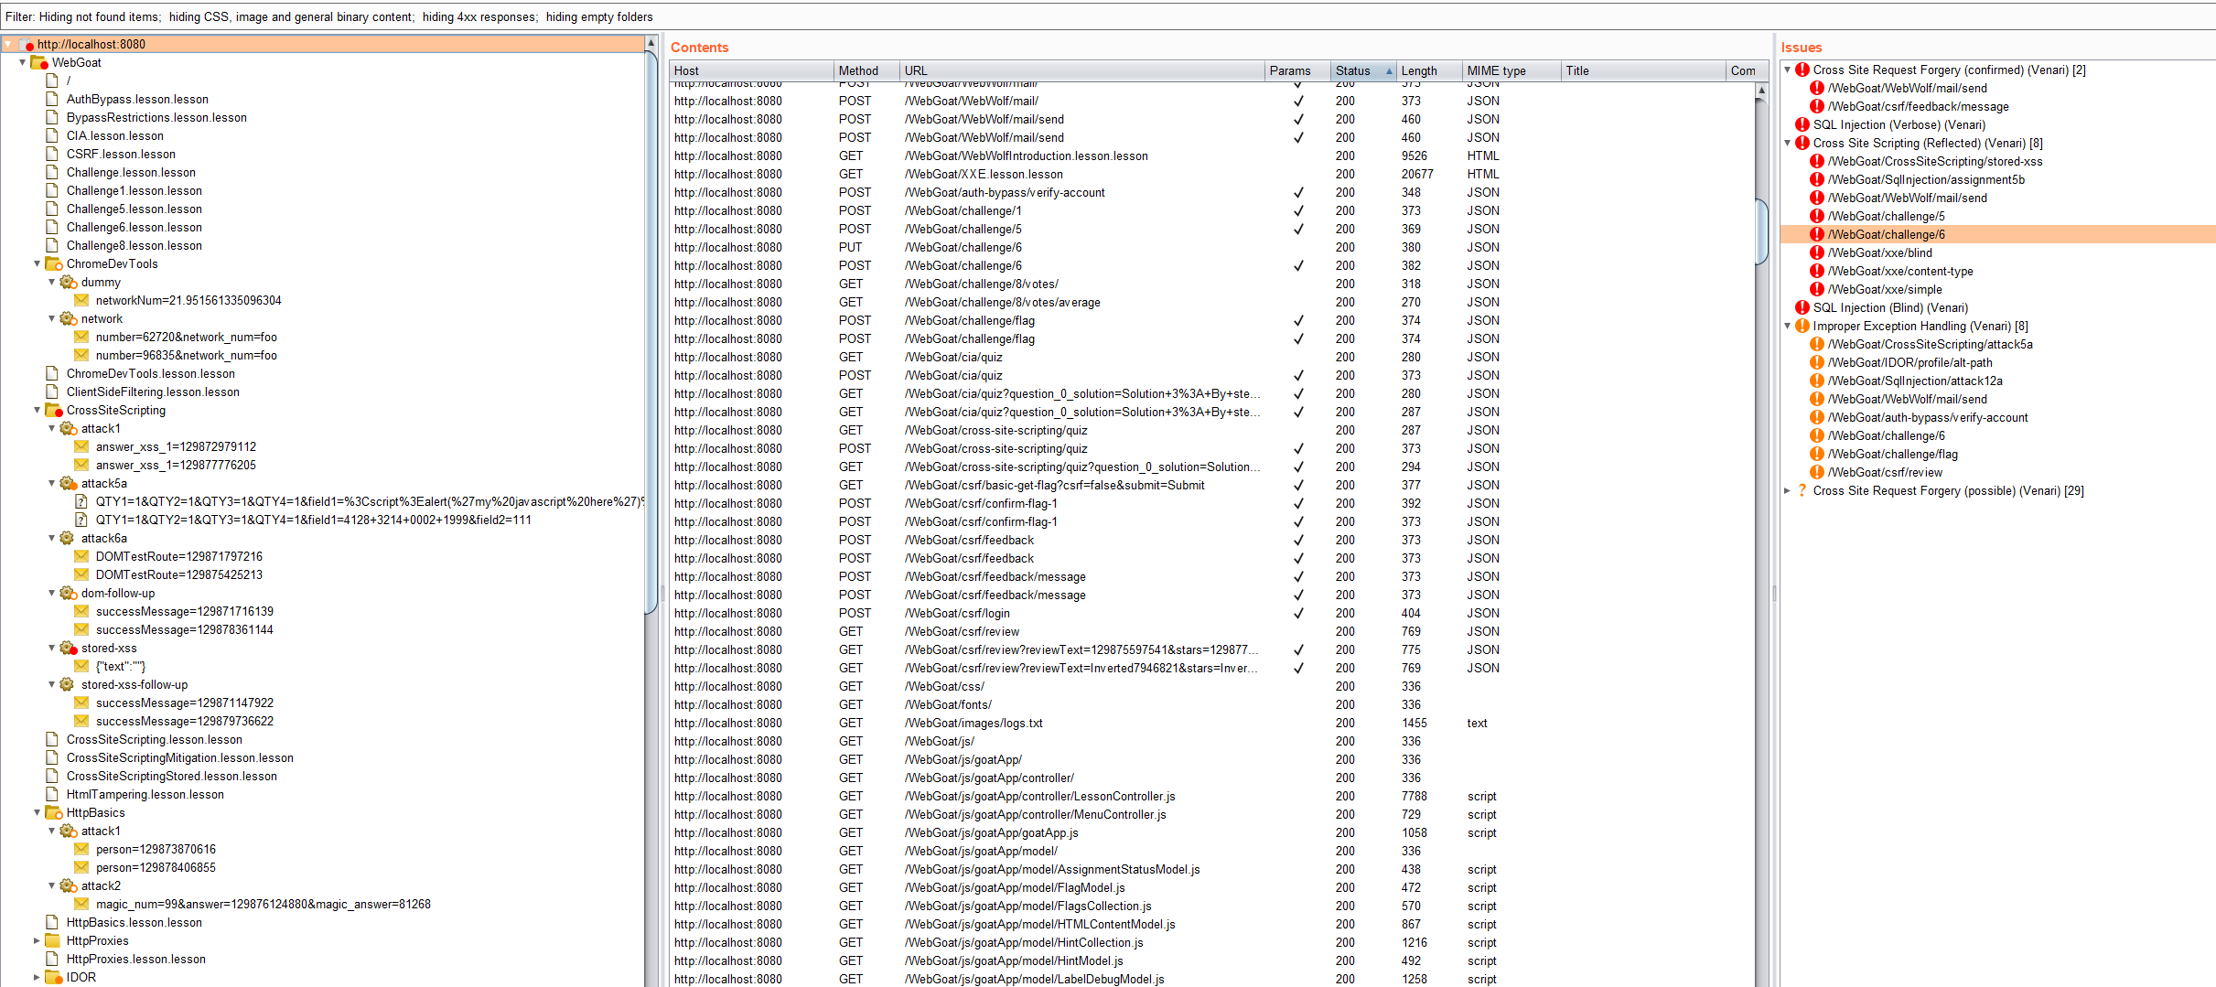Sort contents by URL column
The height and width of the screenshot is (987, 2216).
(1082, 70)
